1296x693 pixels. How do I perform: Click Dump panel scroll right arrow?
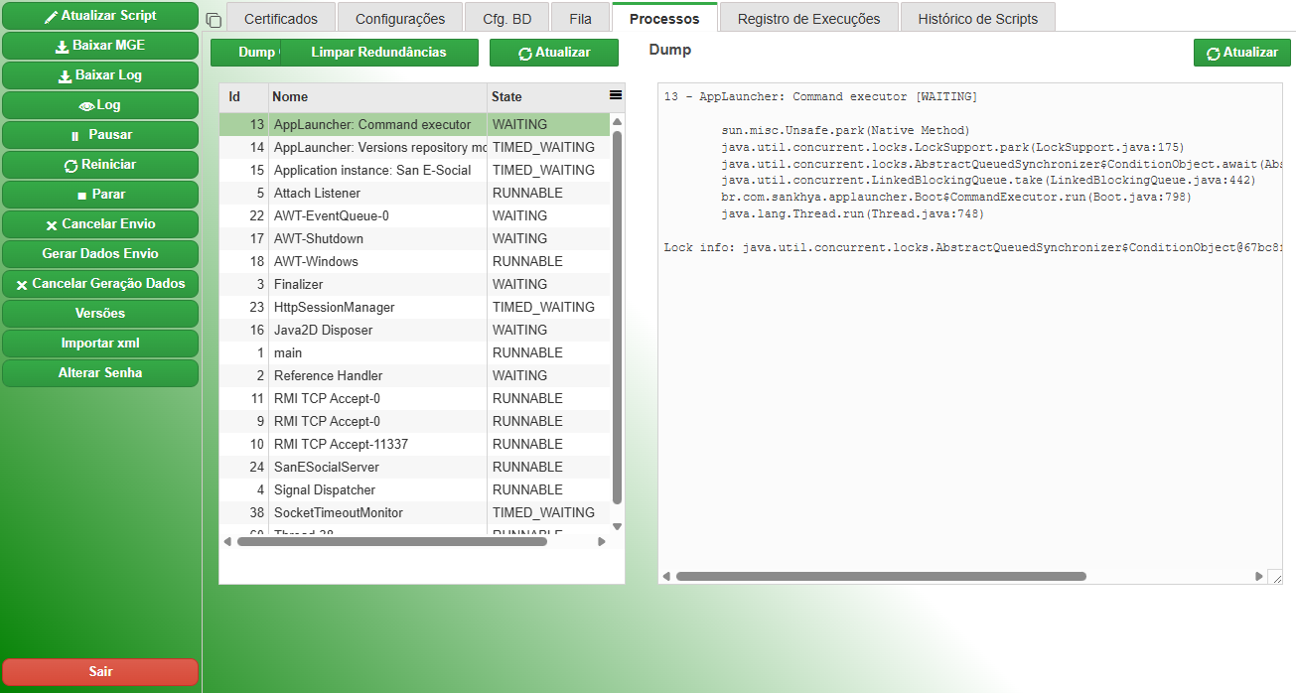pos(1259,576)
